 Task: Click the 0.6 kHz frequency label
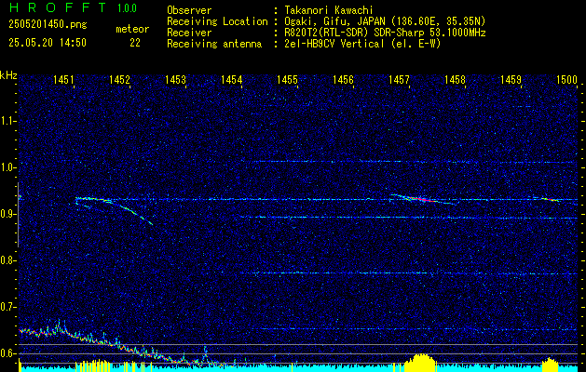pyautogui.click(x=7, y=353)
